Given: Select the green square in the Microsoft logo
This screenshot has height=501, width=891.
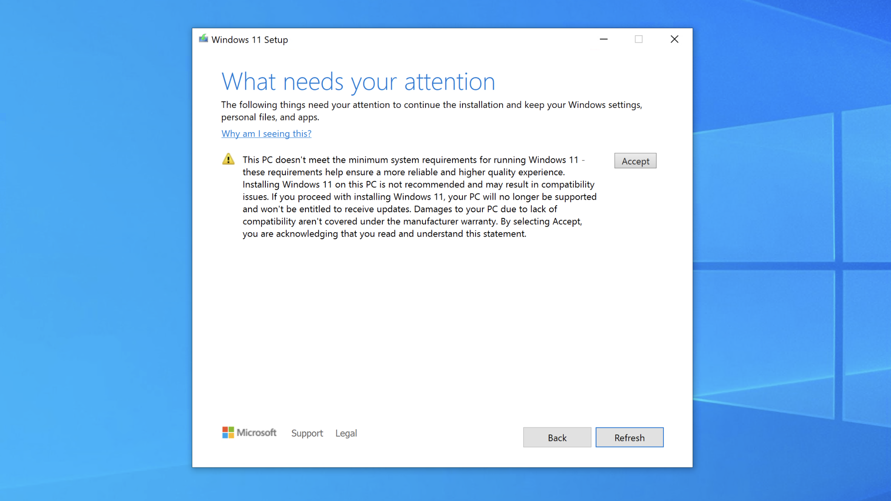Looking at the screenshot, I should (x=231, y=429).
